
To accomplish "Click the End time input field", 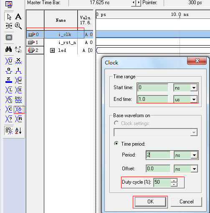I will pos(153,99).
